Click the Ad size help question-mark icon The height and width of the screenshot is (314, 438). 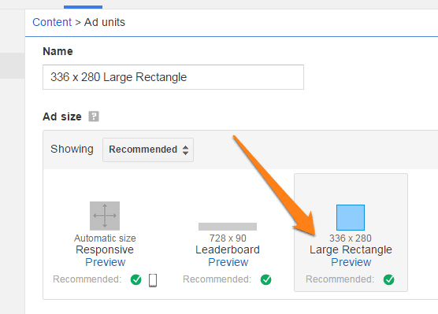pyautogui.click(x=94, y=116)
